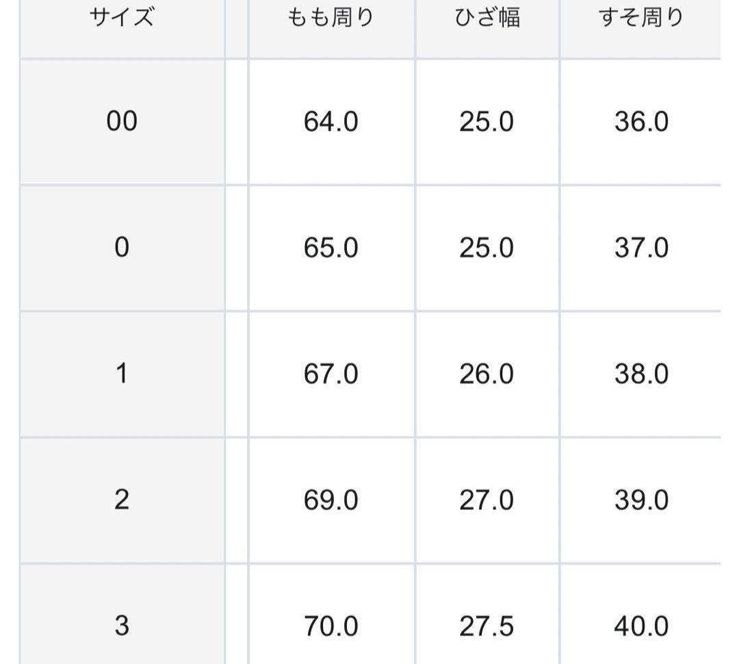Click the サイズ column header
Viewport: 739px width, 664px height.
122,18
